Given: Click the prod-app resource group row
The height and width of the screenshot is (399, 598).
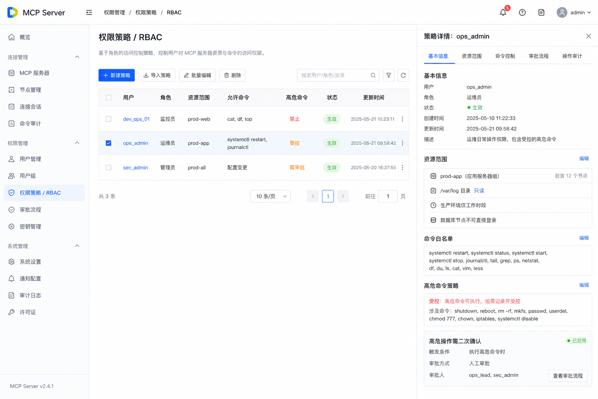Looking at the screenshot, I should [x=508, y=176].
